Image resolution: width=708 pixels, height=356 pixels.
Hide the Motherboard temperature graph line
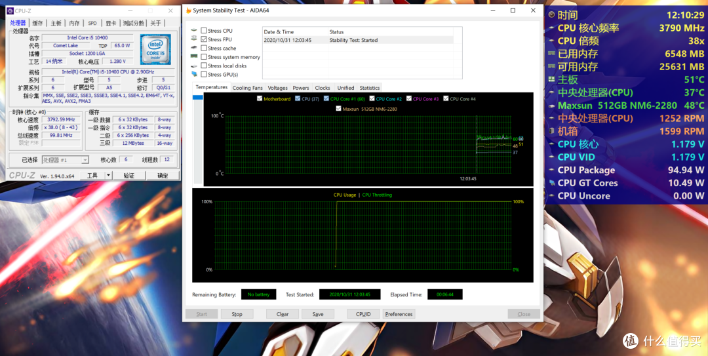(x=259, y=98)
